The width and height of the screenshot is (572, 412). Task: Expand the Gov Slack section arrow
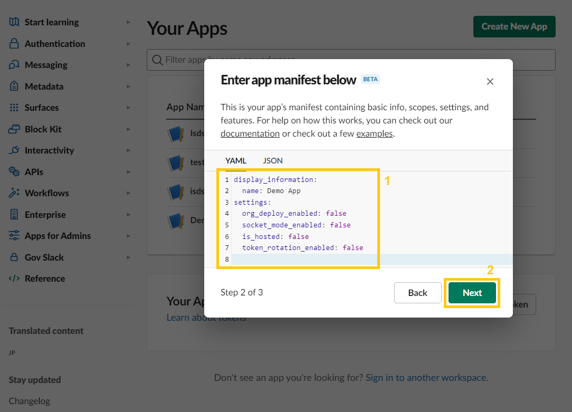click(128, 257)
